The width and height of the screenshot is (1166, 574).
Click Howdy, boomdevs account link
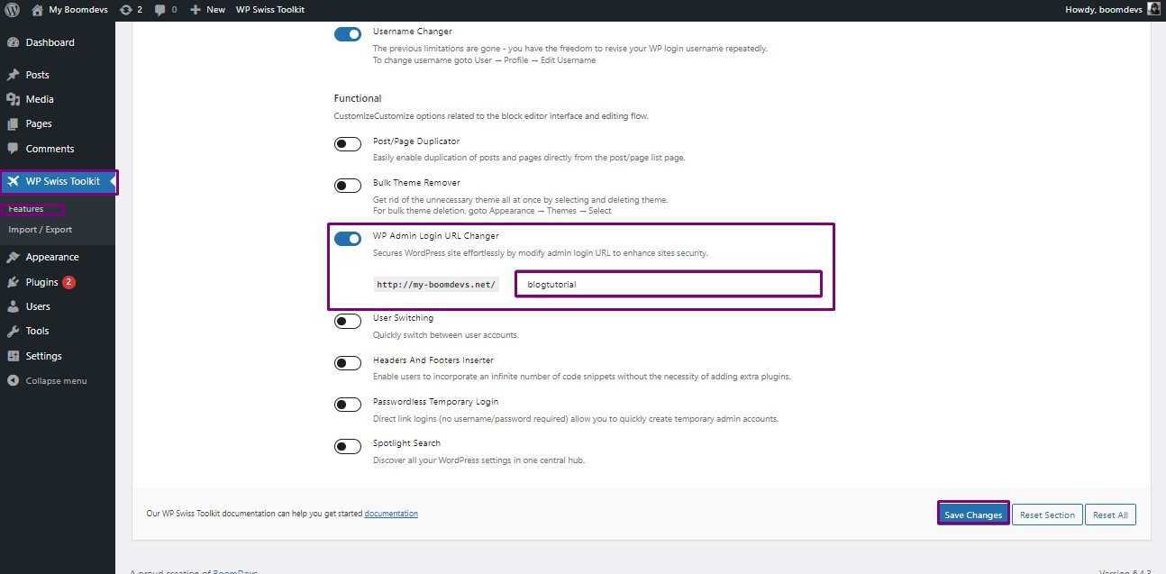[1103, 9]
